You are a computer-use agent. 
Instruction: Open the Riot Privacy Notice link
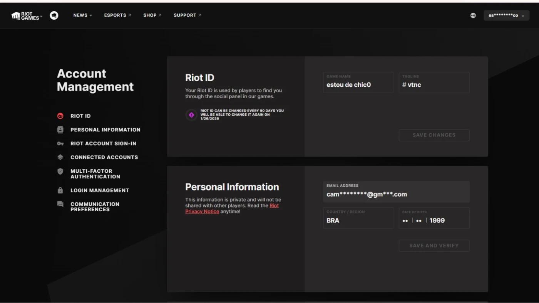[x=202, y=212]
